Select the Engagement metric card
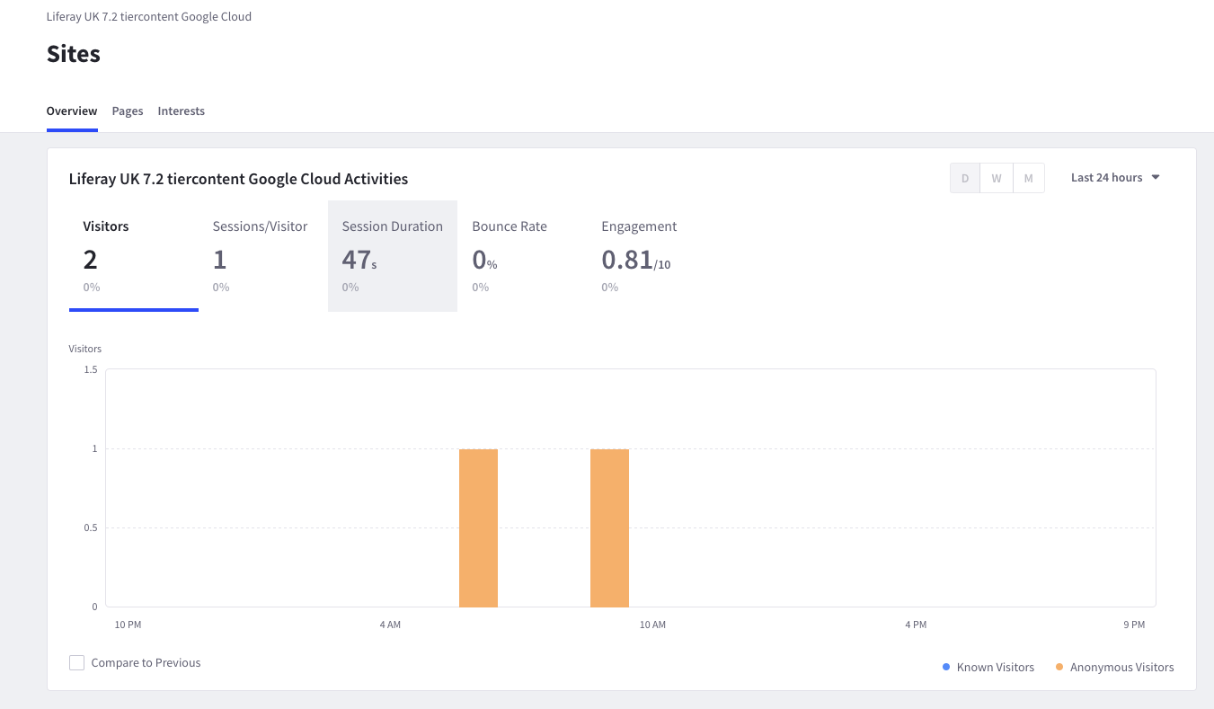The height and width of the screenshot is (709, 1214). [x=651, y=256]
